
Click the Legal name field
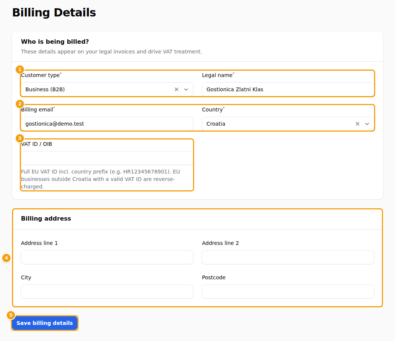click(288, 89)
